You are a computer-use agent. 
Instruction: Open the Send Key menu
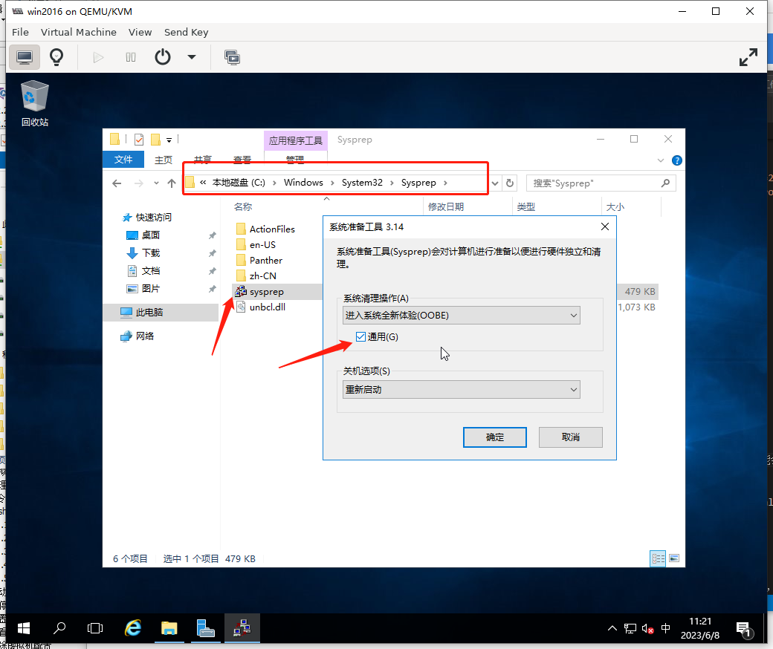(186, 32)
